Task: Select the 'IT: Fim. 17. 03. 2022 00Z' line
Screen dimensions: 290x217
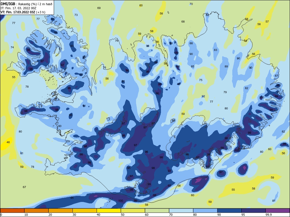Action: point(19,8)
